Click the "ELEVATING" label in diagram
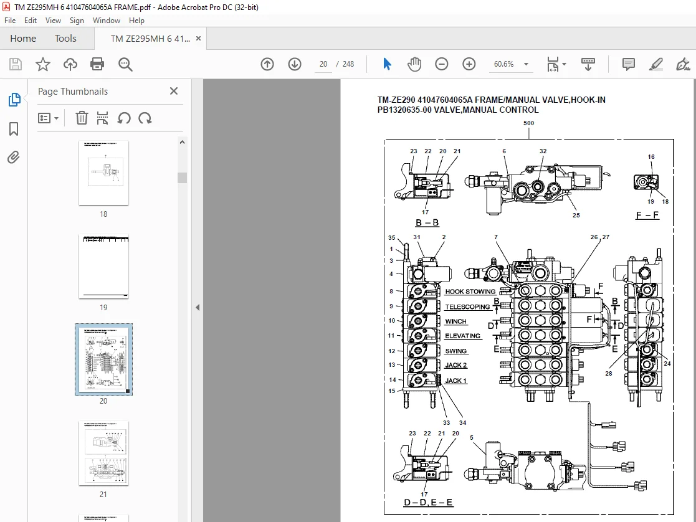696x522 pixels. tap(463, 336)
